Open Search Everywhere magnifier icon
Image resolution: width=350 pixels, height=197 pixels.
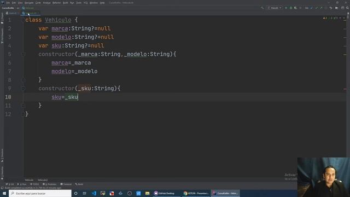pos(347,8)
